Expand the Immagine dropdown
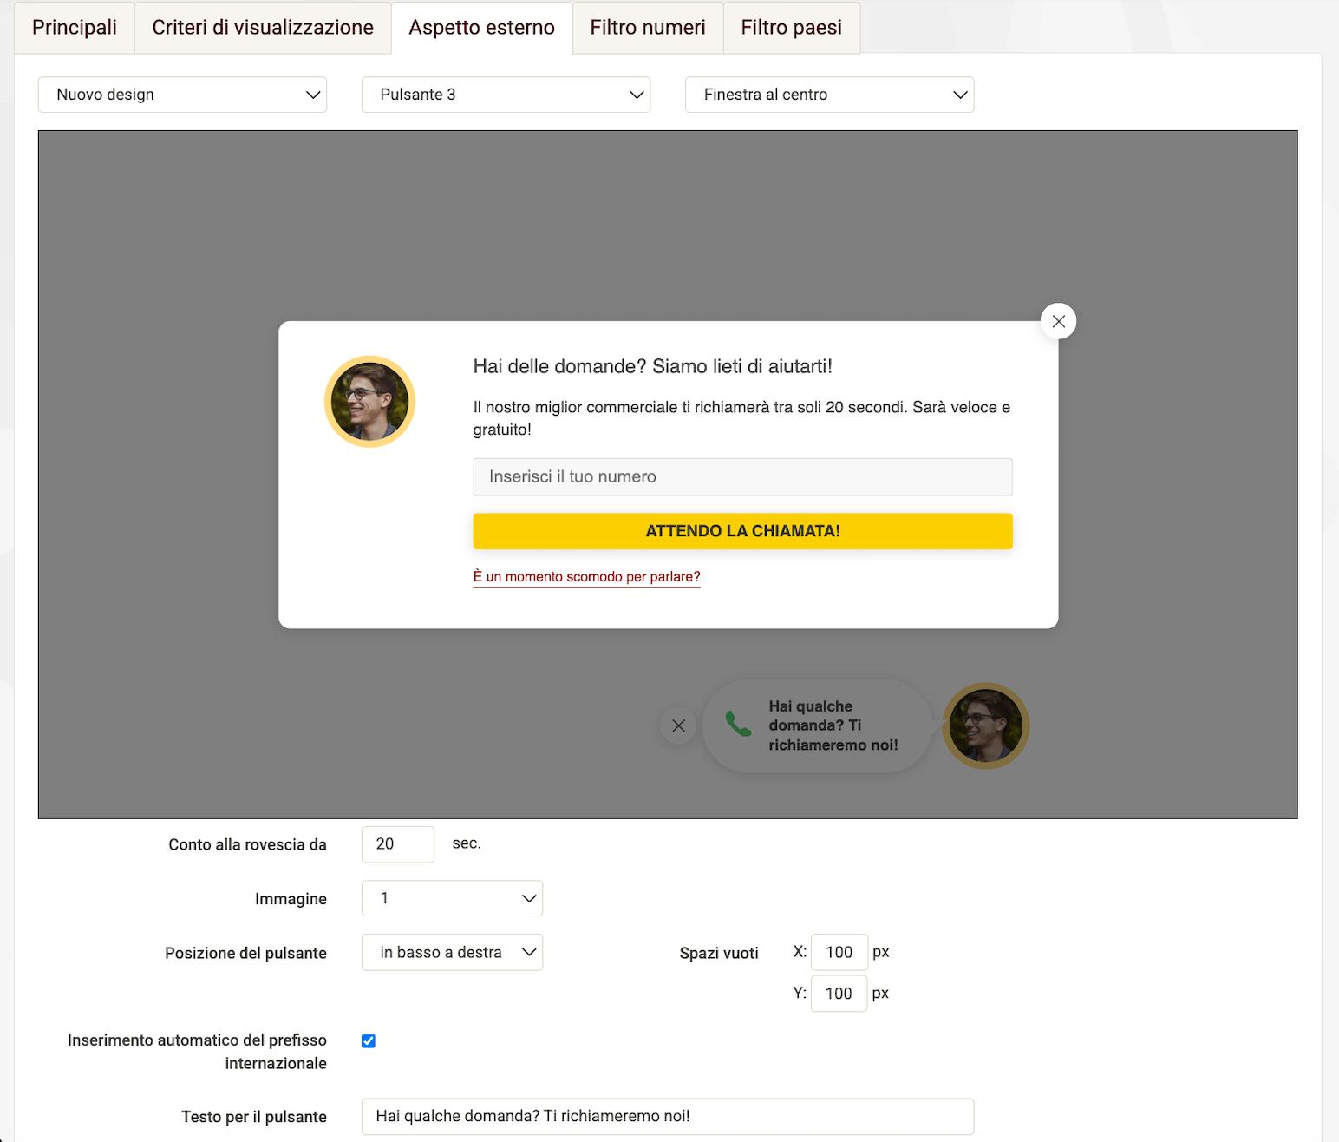 [452, 898]
